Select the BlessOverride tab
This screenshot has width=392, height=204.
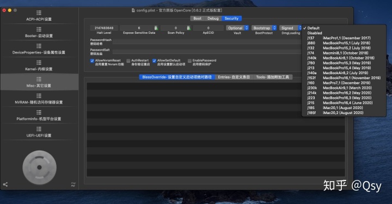177,77
